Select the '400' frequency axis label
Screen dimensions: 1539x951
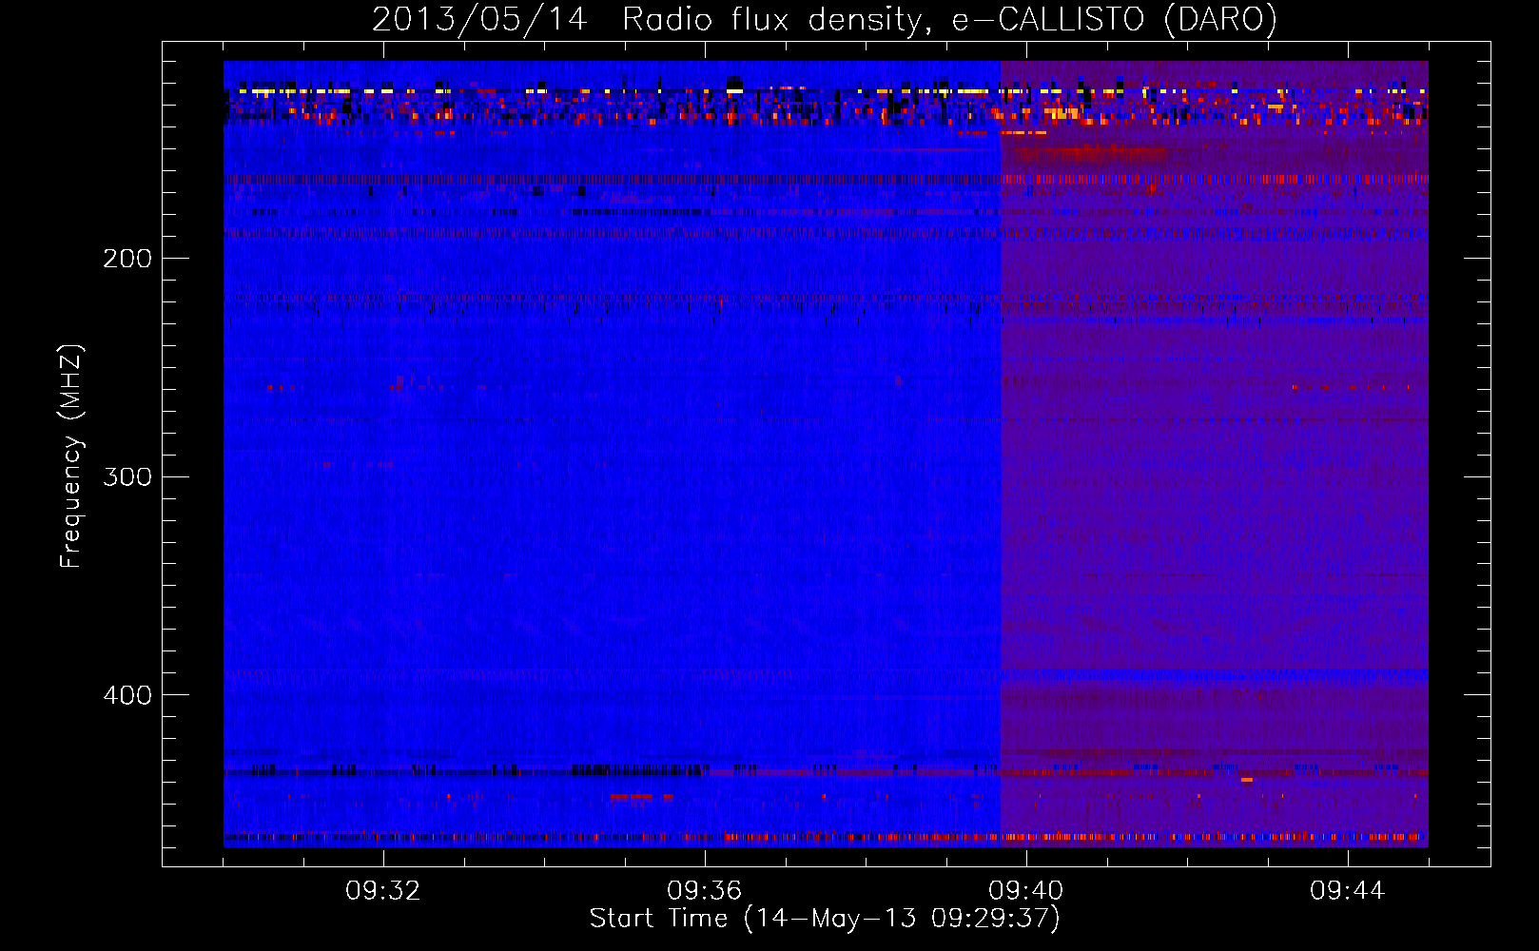tap(127, 695)
